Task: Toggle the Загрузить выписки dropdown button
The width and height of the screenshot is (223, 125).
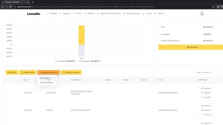Action: pos(48,73)
